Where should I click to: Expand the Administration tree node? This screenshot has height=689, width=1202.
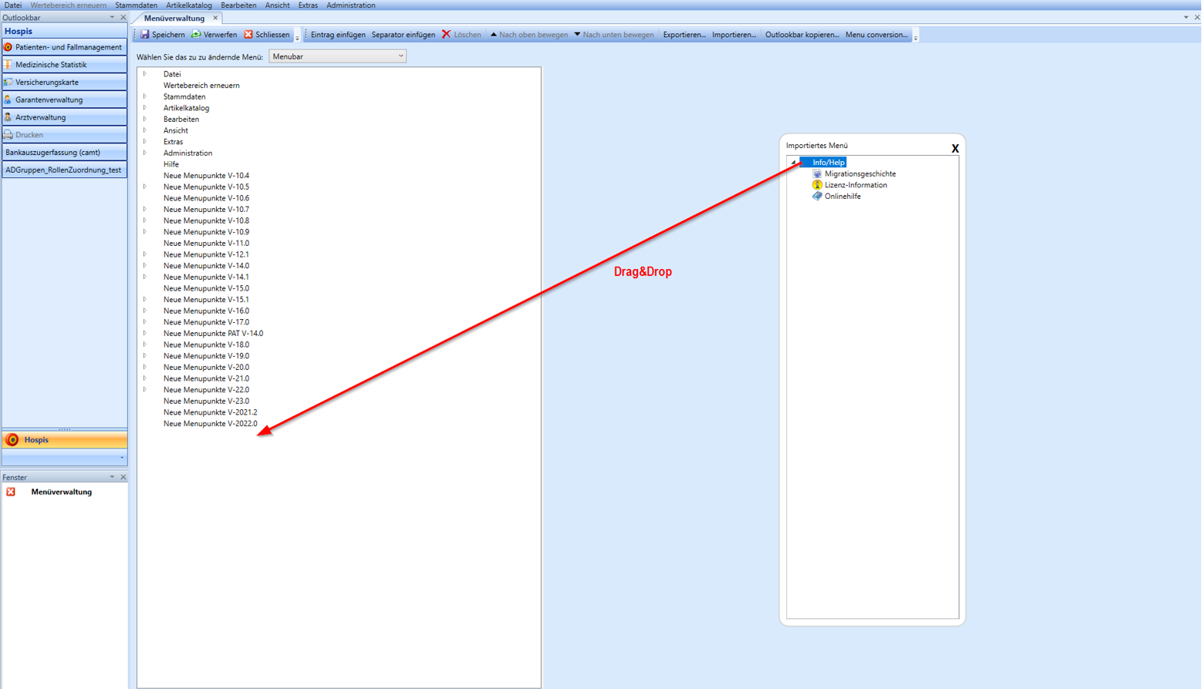point(145,153)
